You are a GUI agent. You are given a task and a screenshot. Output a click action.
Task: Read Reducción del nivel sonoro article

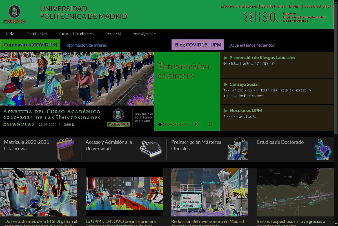[x=208, y=223]
